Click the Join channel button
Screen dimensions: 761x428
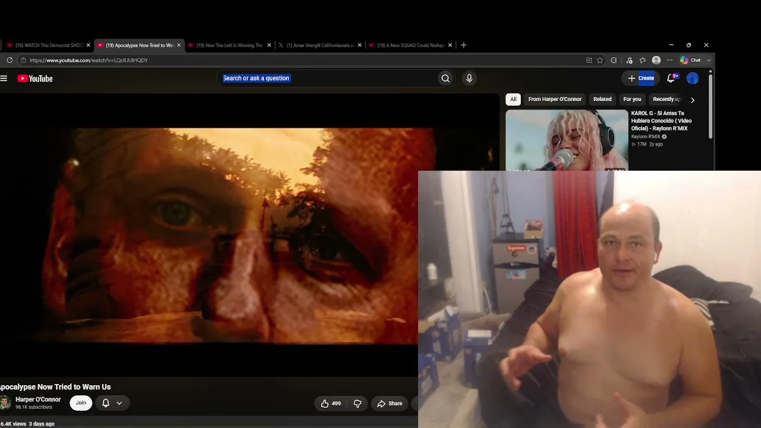coord(81,403)
